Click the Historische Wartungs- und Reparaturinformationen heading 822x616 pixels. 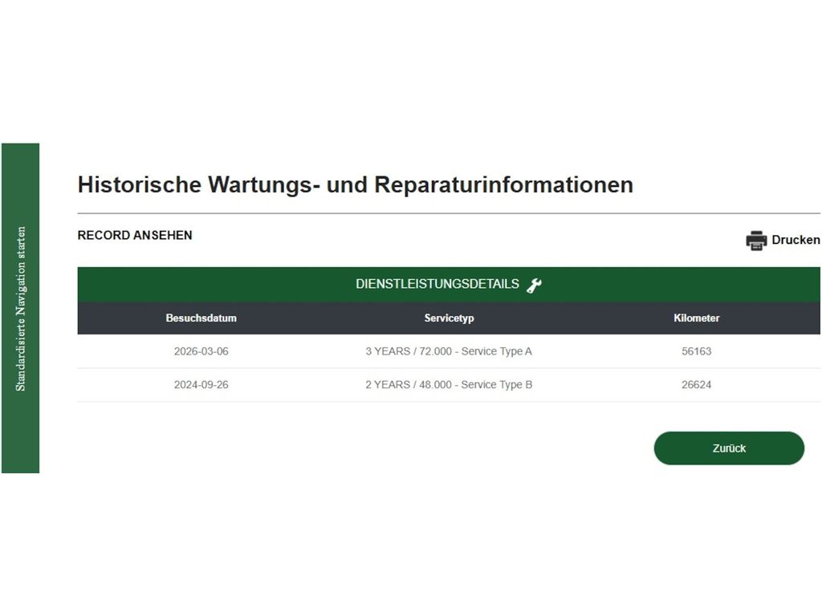point(356,185)
